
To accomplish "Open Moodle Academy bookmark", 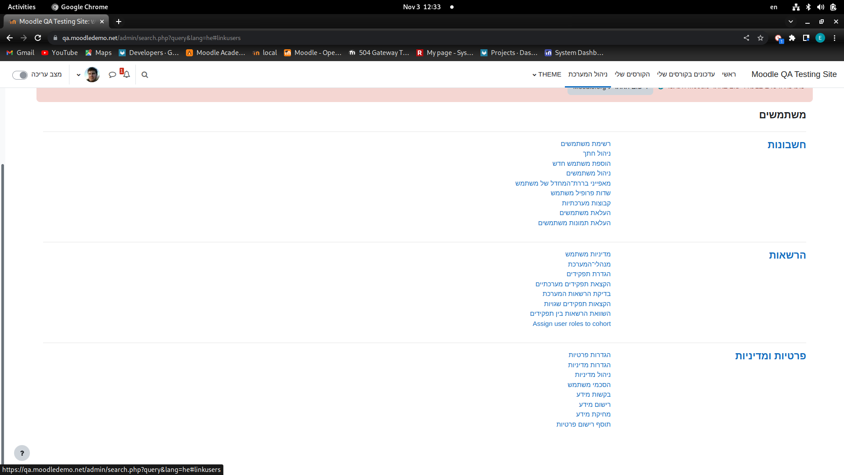I will pos(215,53).
